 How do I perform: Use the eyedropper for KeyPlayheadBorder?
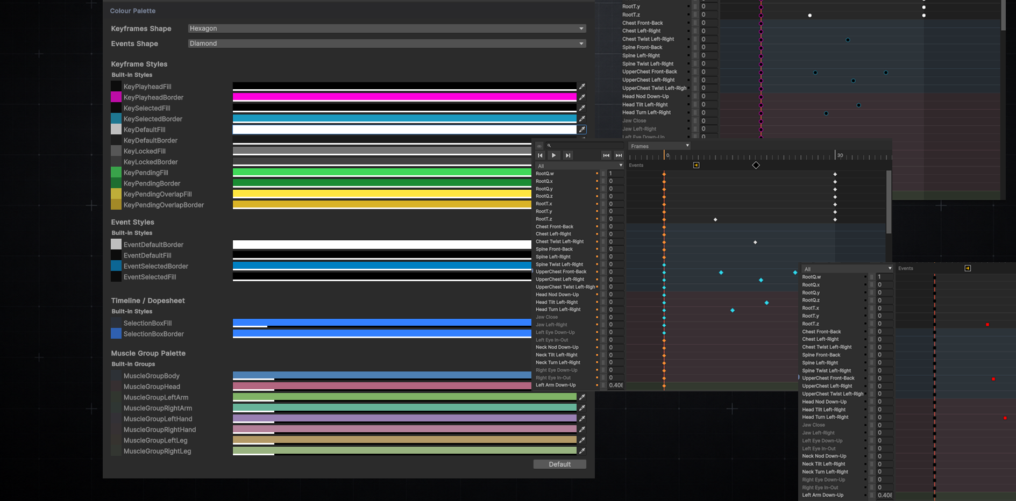point(582,97)
